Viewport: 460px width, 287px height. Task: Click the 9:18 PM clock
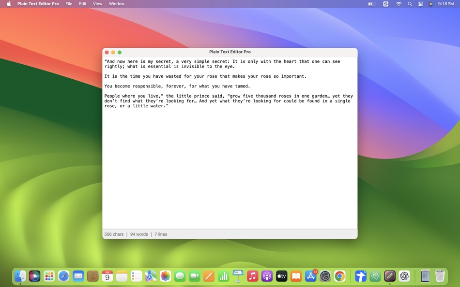click(x=445, y=4)
